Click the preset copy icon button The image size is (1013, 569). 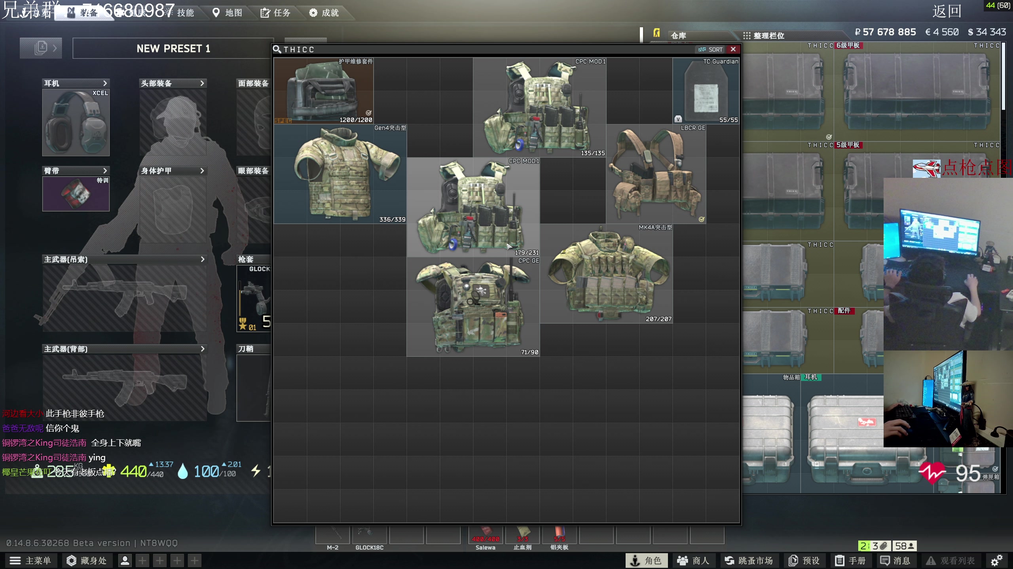coord(41,48)
